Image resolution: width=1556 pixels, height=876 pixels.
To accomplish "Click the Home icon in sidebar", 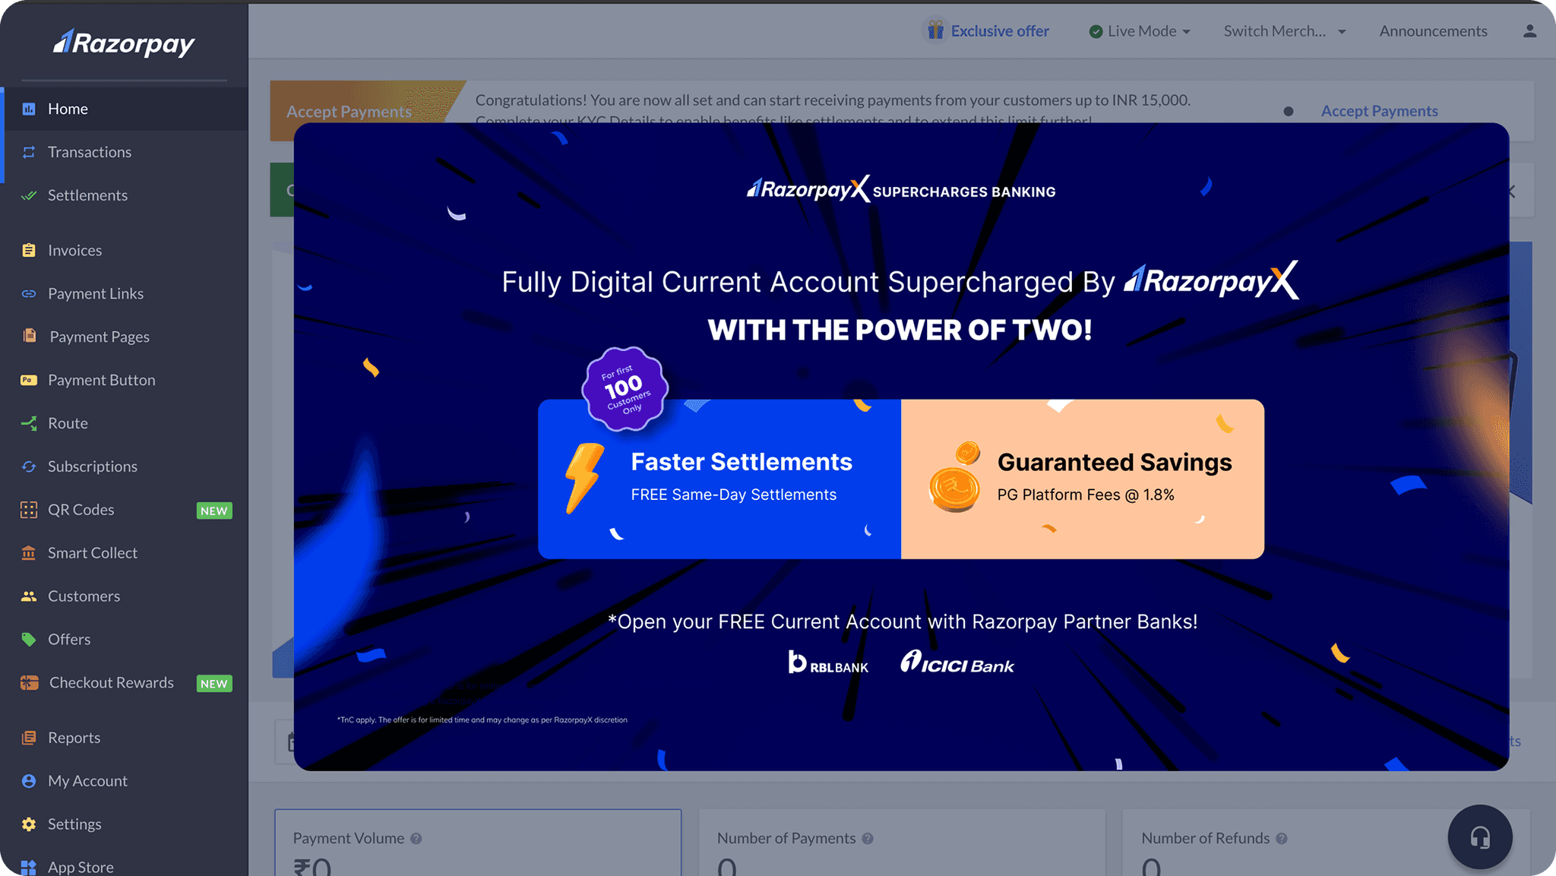I will pyautogui.click(x=29, y=109).
